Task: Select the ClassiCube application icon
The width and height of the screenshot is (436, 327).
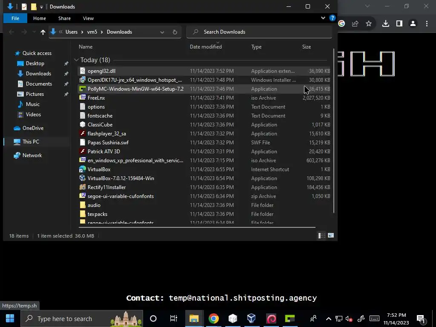Action: (x=82, y=125)
